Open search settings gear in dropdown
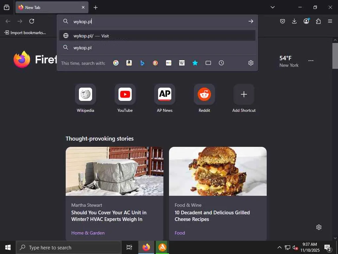Viewport: 338px width, 254px height. pyautogui.click(x=251, y=63)
